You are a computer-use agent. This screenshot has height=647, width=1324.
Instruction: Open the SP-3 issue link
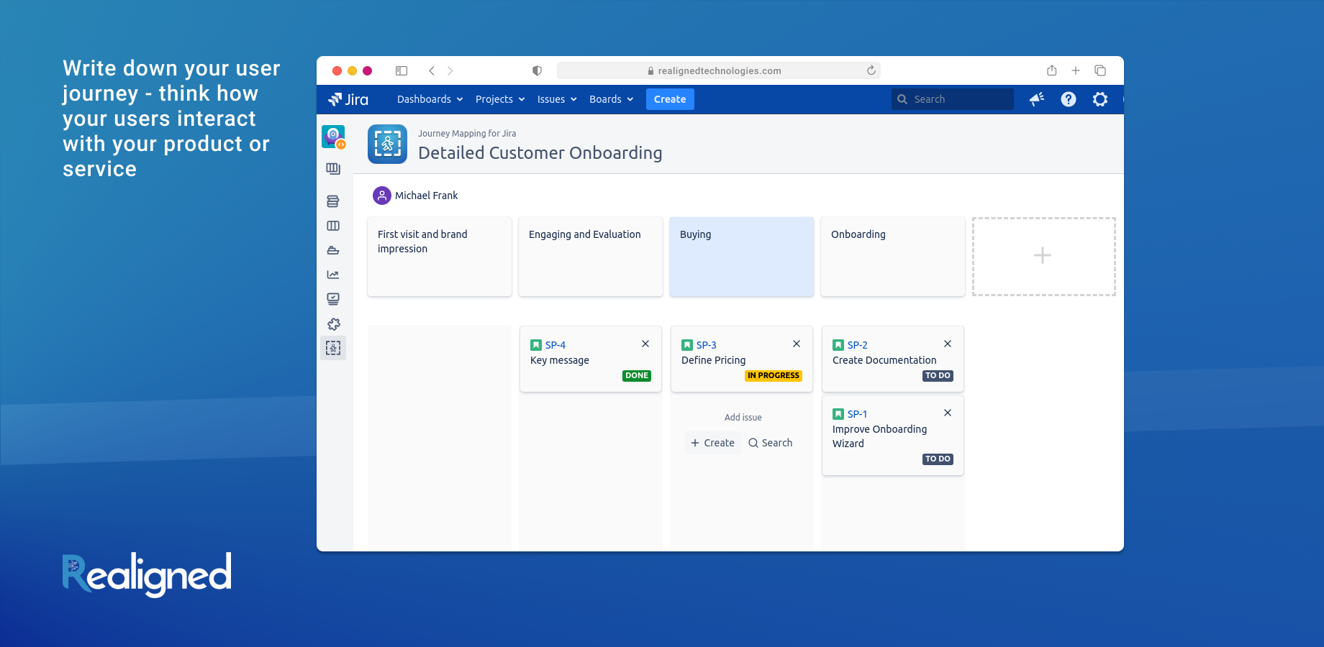[x=707, y=345]
